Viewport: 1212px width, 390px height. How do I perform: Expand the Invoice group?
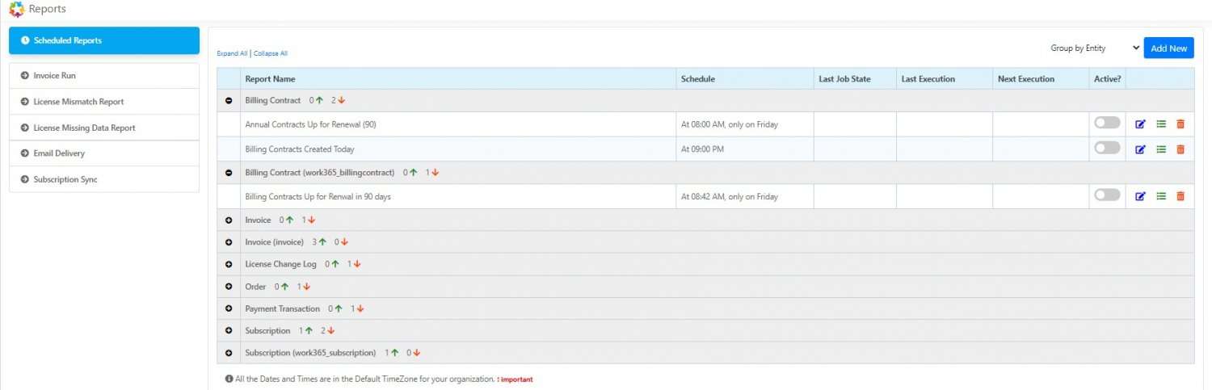point(229,220)
